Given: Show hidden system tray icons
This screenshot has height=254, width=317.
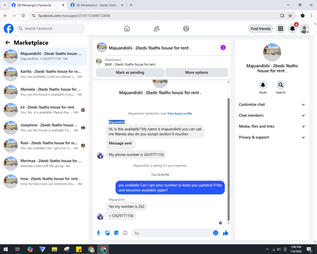Looking at the screenshot, I should click(x=267, y=250).
